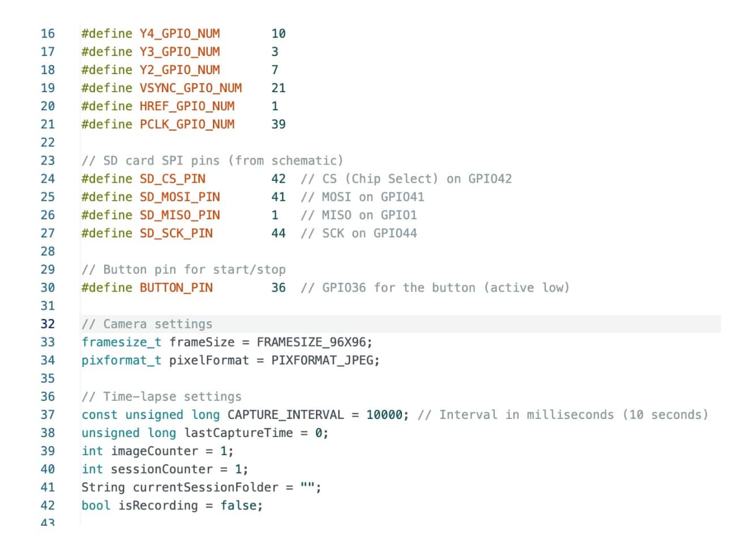
Task: Click line number 24 in gutter
Action: (x=48, y=179)
